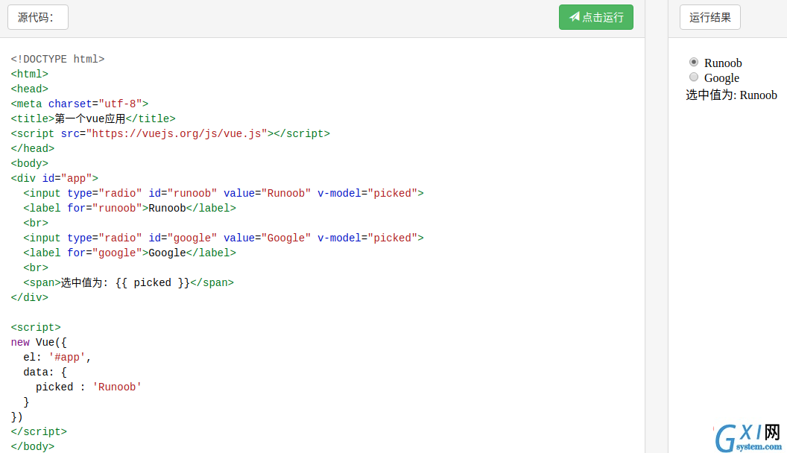Screen dimensions: 787x453
Task: Click the div id="app" line
Action: pyautogui.click(x=54, y=179)
